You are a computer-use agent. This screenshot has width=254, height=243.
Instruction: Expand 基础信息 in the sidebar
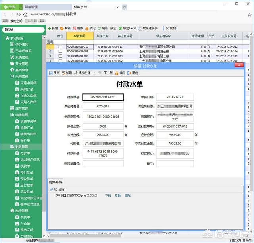[x=19, y=70]
